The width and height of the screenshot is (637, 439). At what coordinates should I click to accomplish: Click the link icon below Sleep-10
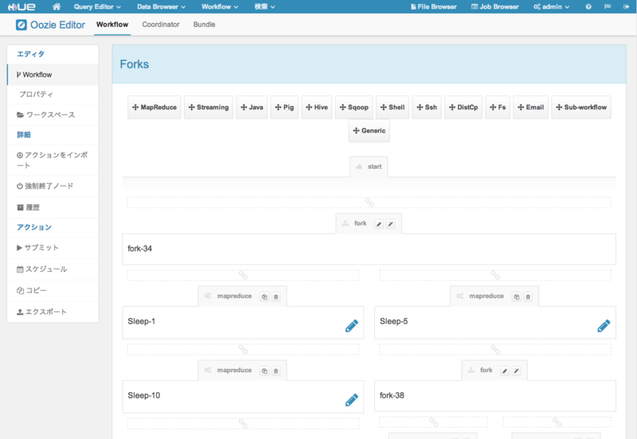point(243,423)
